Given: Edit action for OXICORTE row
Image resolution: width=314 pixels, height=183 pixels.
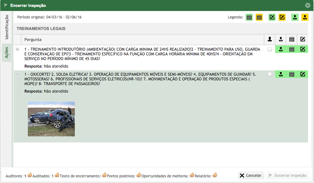Looking at the screenshot, I should (x=303, y=74).
